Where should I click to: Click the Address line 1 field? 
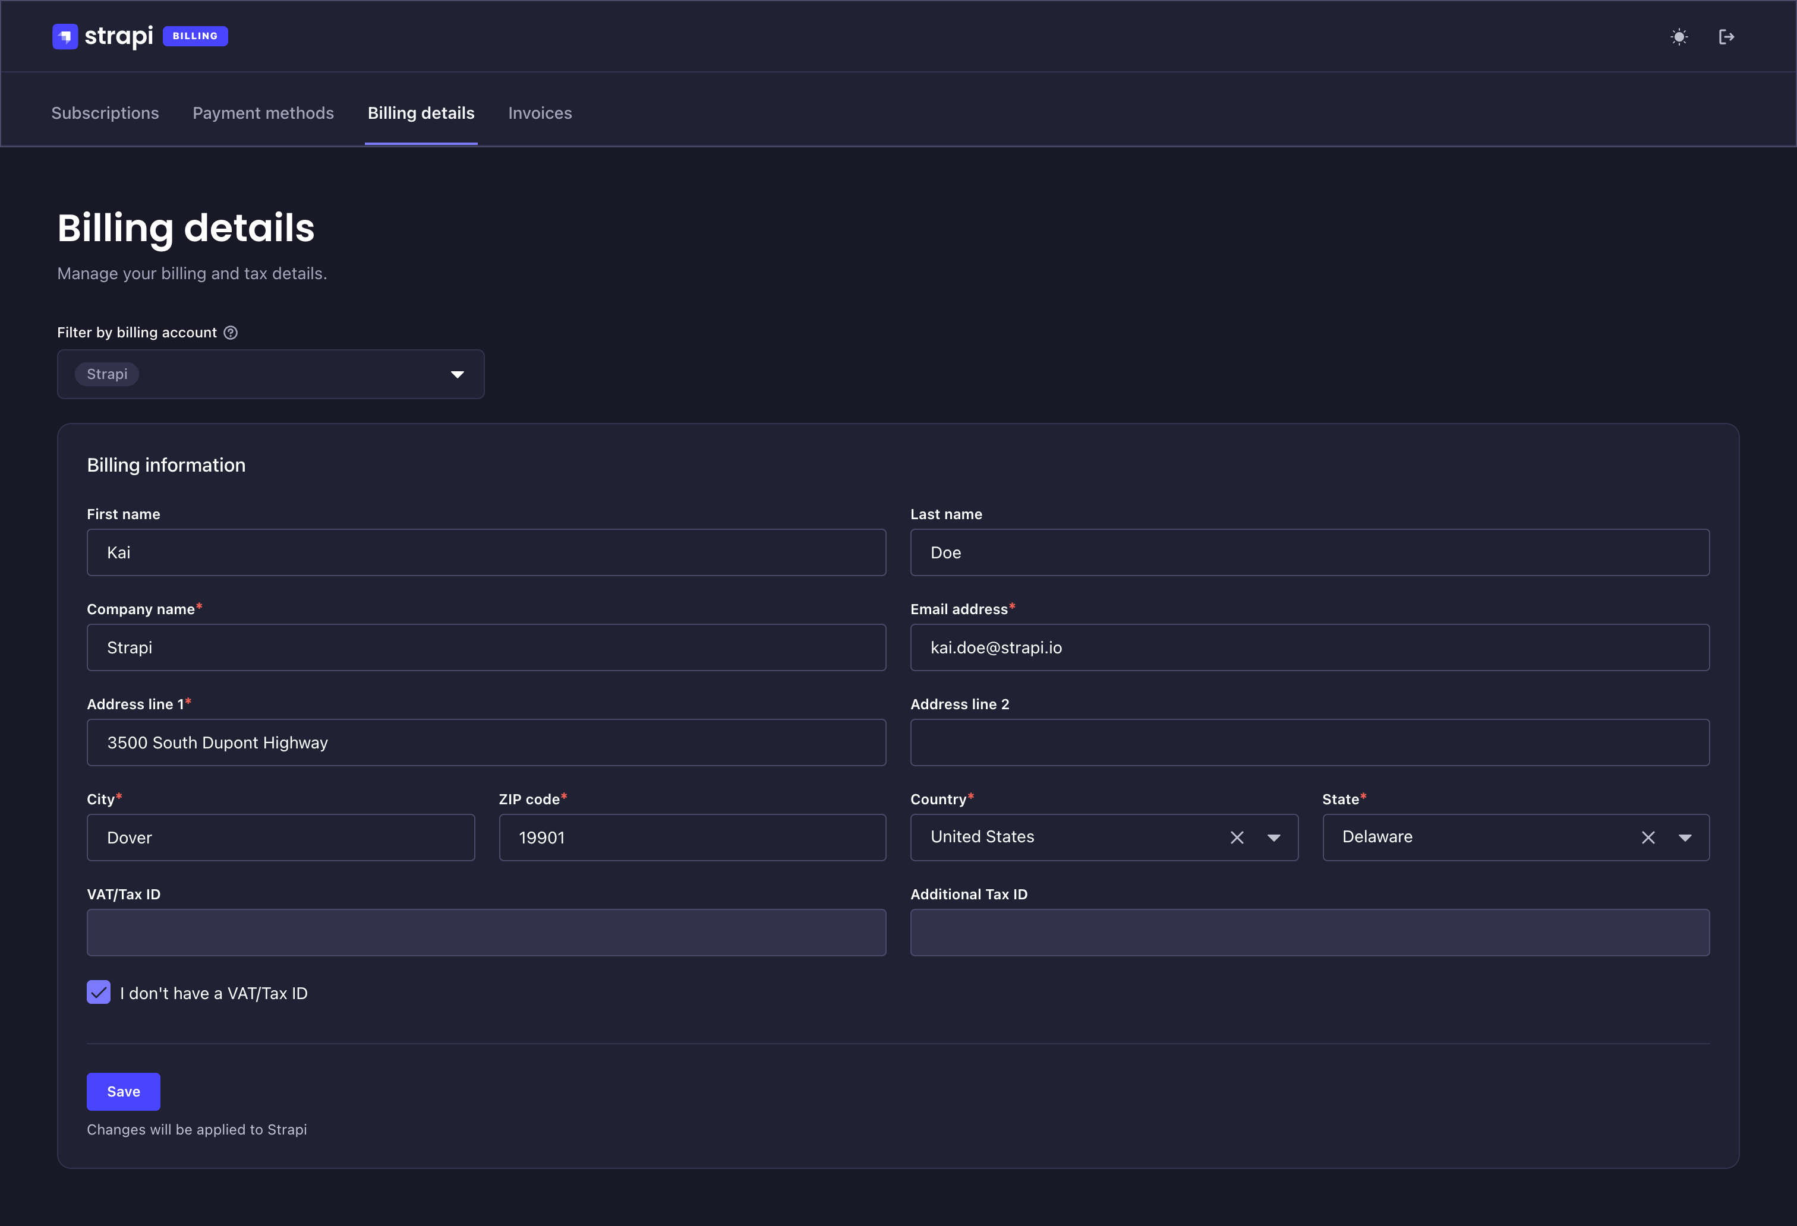(x=485, y=742)
